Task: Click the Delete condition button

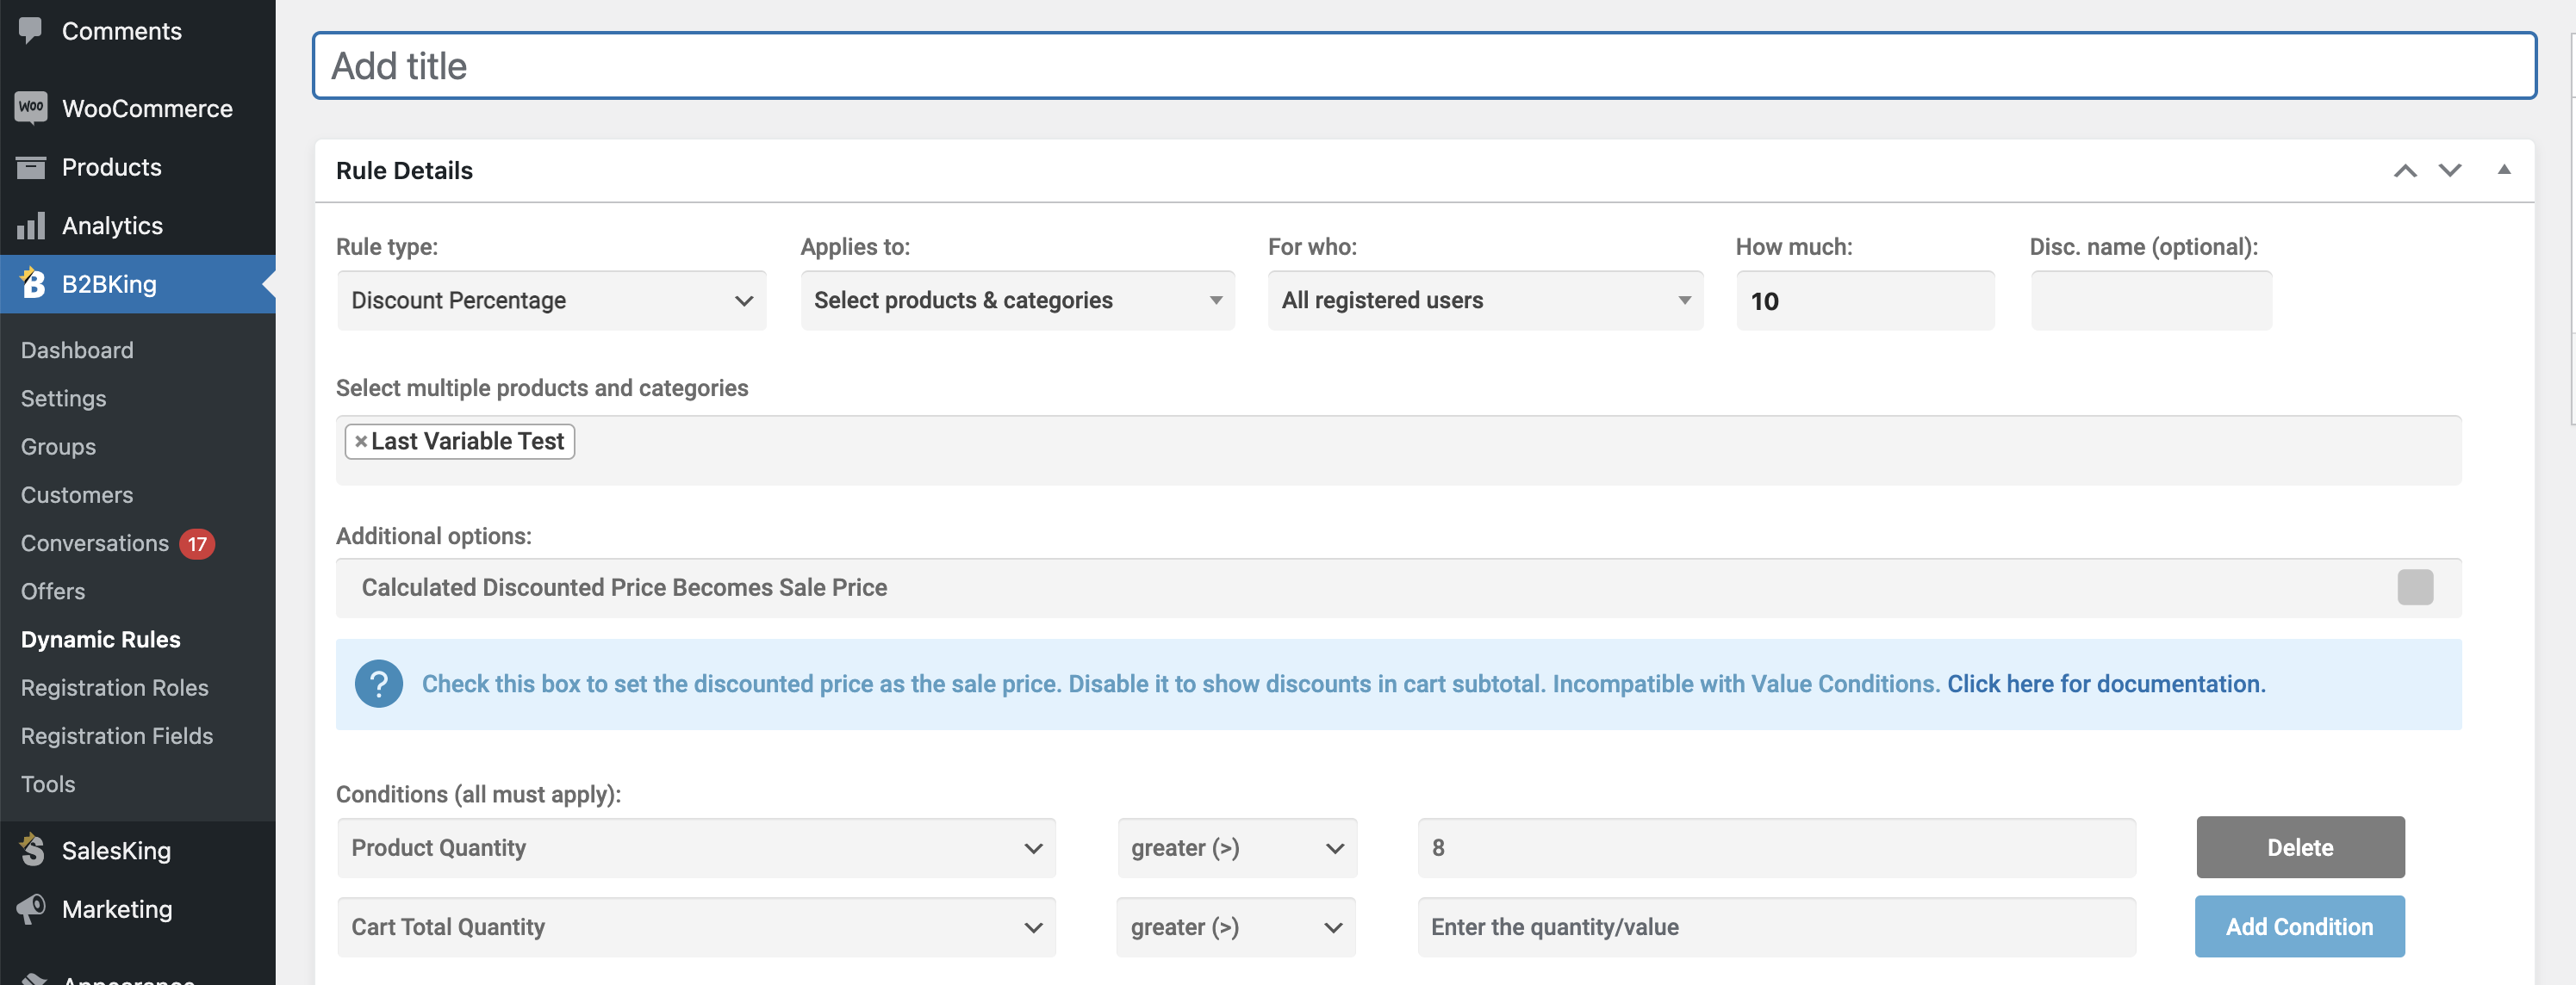Action: click(2300, 846)
